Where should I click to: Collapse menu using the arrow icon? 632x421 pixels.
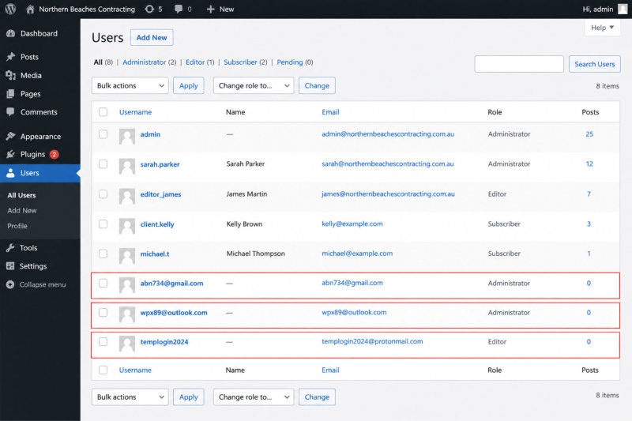(x=10, y=284)
